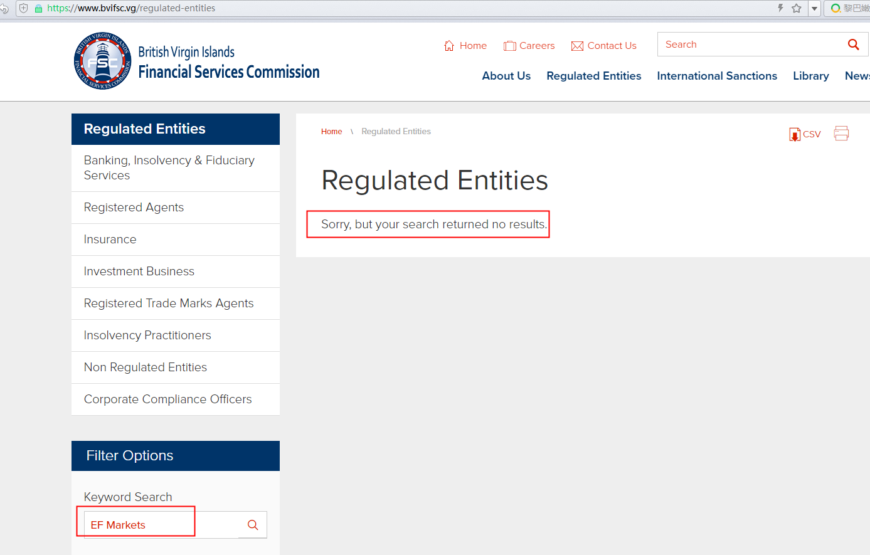Open Regulated Entities in top navigation
This screenshot has width=870, height=555.
click(594, 76)
